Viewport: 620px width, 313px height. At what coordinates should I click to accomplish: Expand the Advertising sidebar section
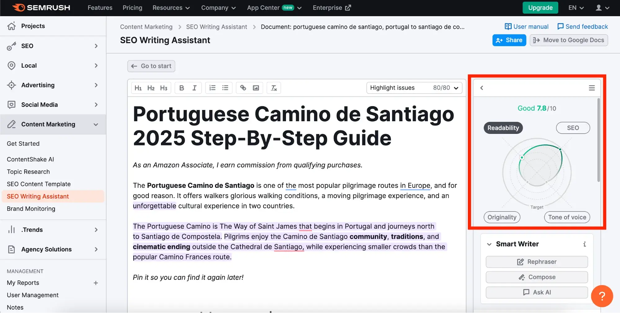point(96,85)
